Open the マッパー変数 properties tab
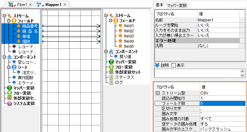The height and width of the screenshot is (132, 247). (x=177, y=5)
